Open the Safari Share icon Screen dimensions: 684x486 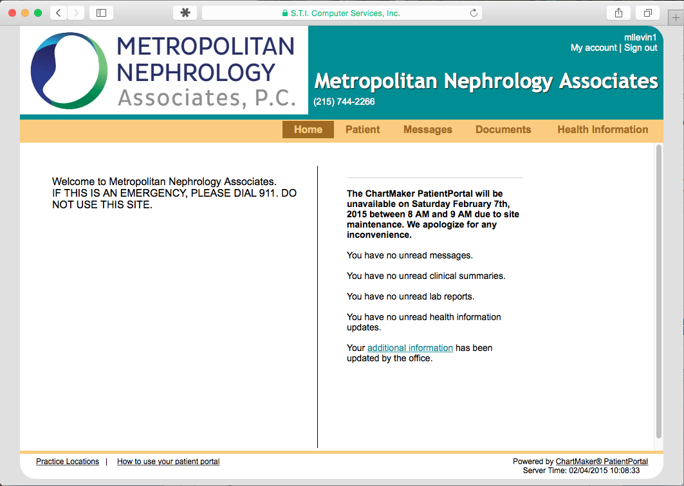coord(618,13)
